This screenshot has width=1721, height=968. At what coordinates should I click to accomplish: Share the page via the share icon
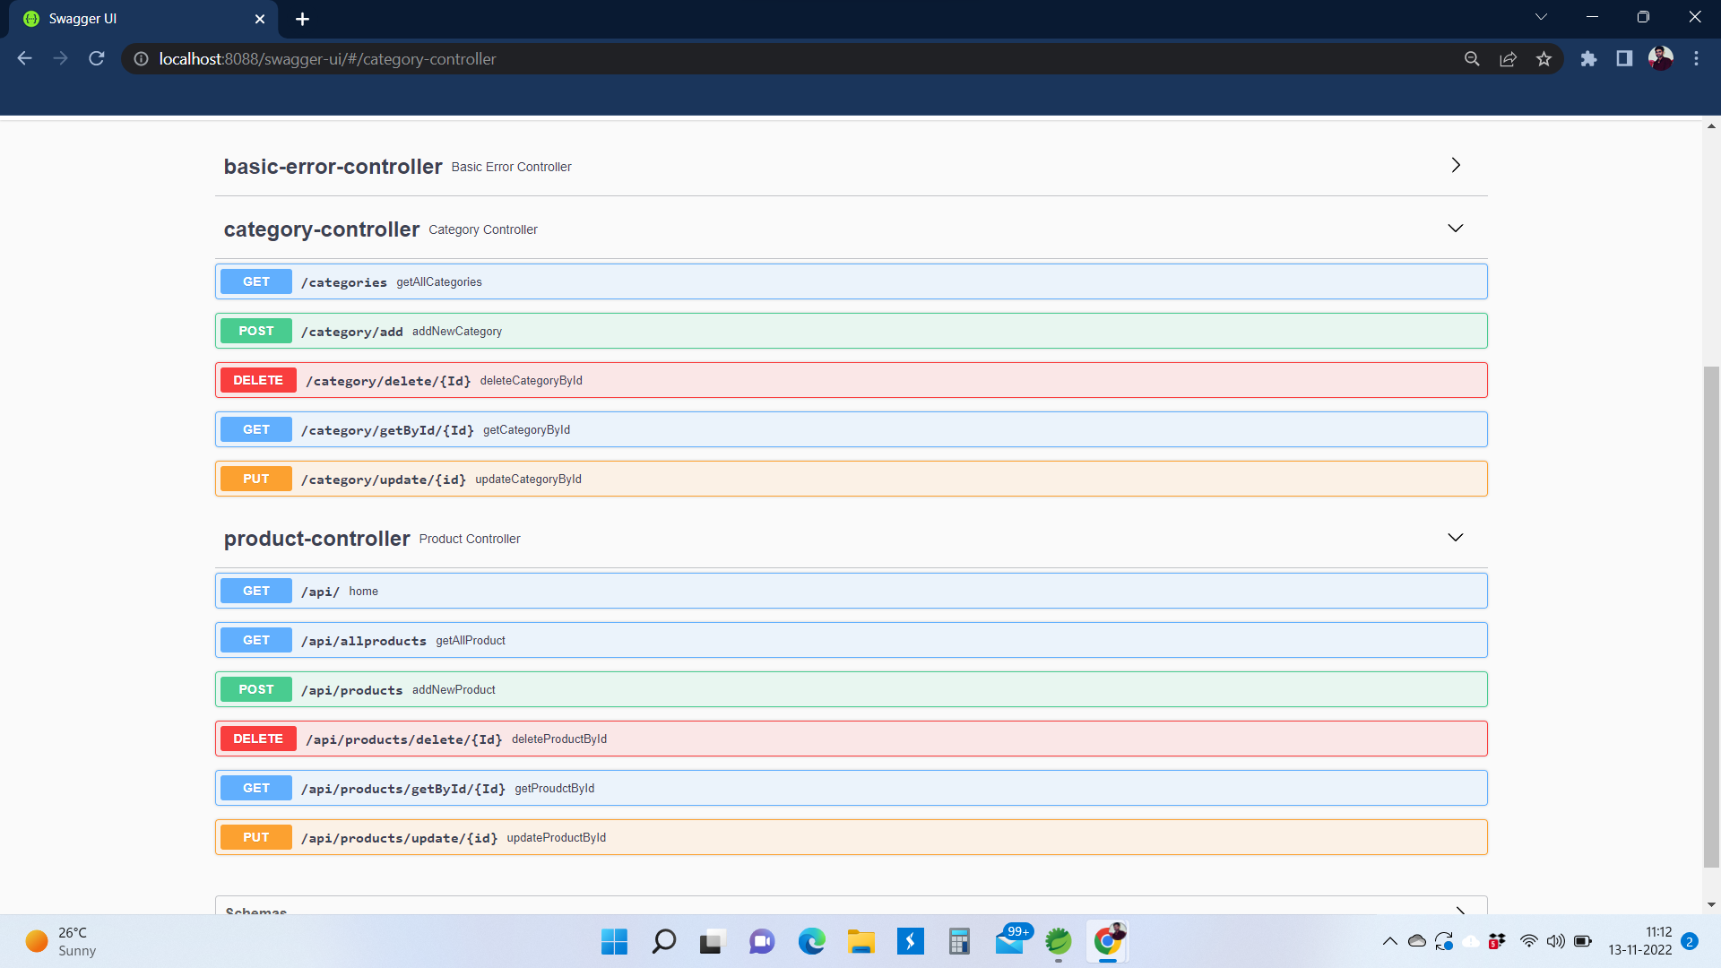coord(1508,58)
